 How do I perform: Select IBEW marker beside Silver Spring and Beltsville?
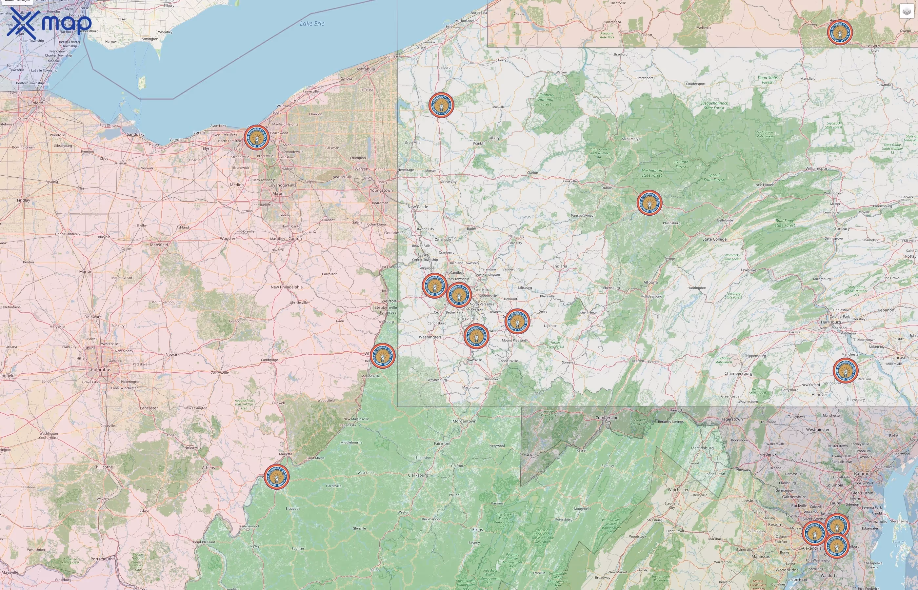coord(838,526)
